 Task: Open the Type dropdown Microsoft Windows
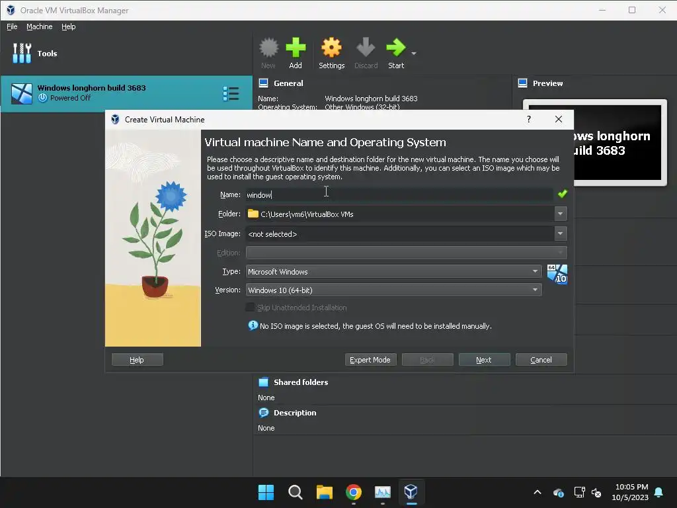point(394,272)
